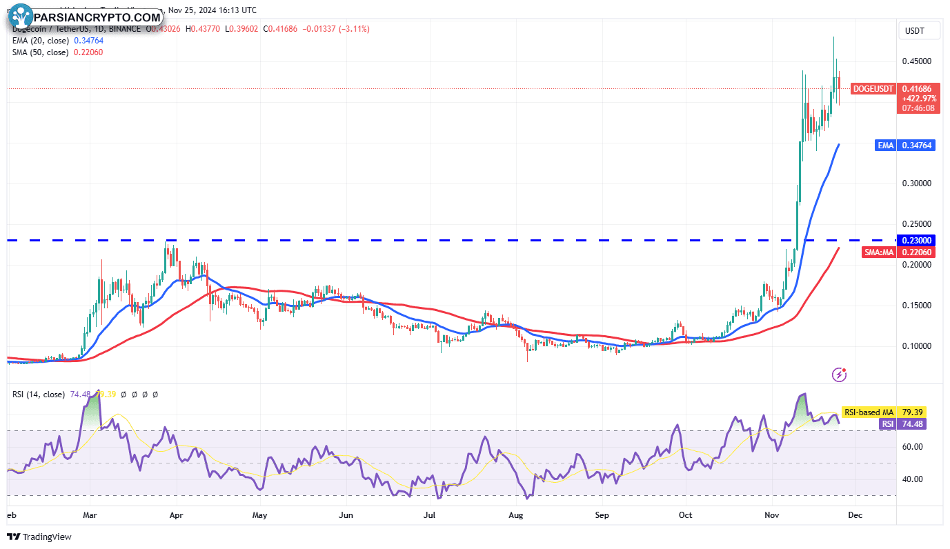Click the 0.10000 price axis tick
The width and height of the screenshot is (950, 549).
pyautogui.click(x=917, y=346)
